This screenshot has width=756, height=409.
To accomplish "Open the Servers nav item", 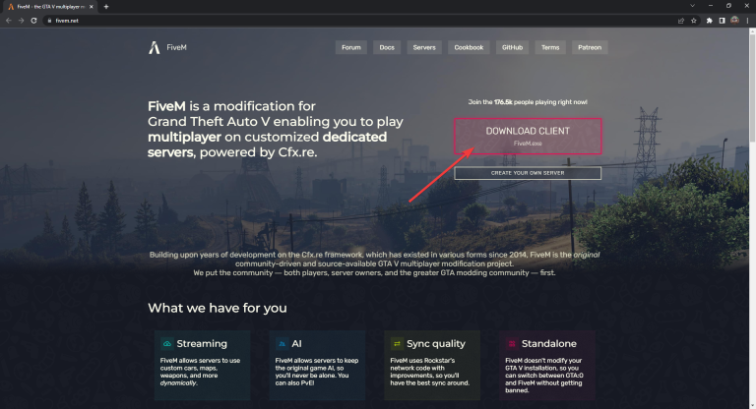I will tap(424, 48).
